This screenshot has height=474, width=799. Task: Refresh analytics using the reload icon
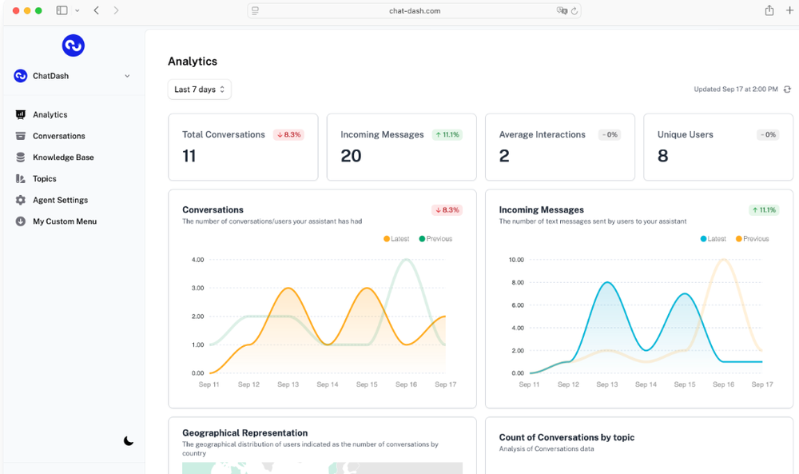click(x=787, y=90)
